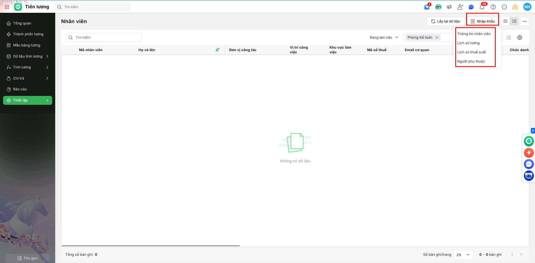Open the Đang làm việc status dropdown
The height and width of the screenshot is (263, 535).
384,38
